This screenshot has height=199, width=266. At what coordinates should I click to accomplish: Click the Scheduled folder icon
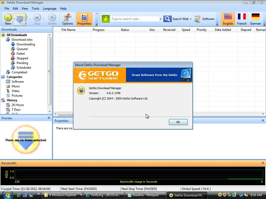click(13, 68)
